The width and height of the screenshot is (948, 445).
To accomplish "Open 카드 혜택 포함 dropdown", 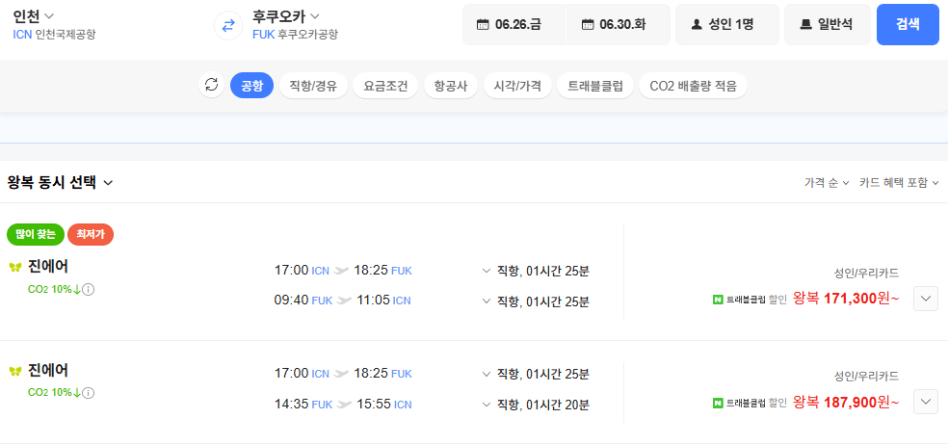I will pos(899,183).
